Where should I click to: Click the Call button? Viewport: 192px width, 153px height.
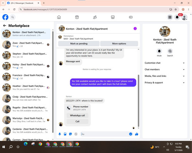tap(78, 121)
